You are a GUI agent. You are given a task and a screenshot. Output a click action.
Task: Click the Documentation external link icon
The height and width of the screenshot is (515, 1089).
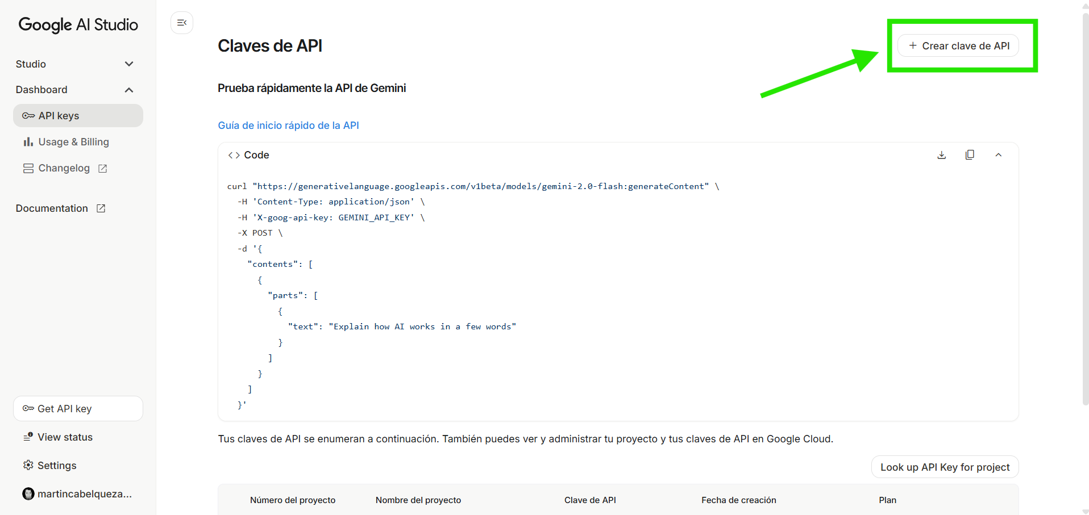pos(101,208)
